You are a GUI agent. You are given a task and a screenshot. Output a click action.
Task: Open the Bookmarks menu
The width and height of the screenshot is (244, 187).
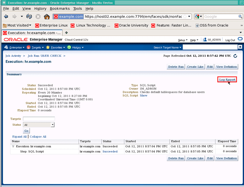(60, 9)
